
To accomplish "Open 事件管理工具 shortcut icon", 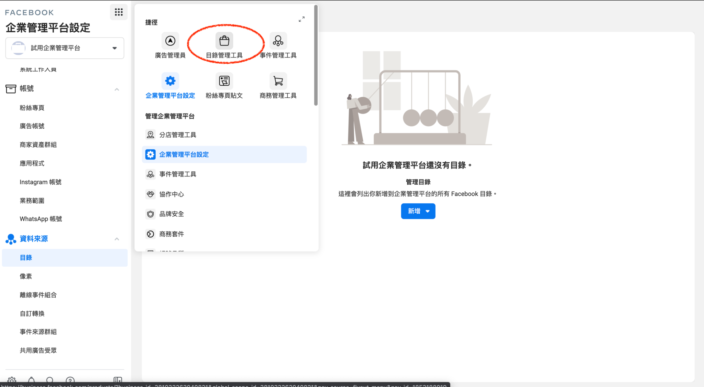I will point(278,40).
